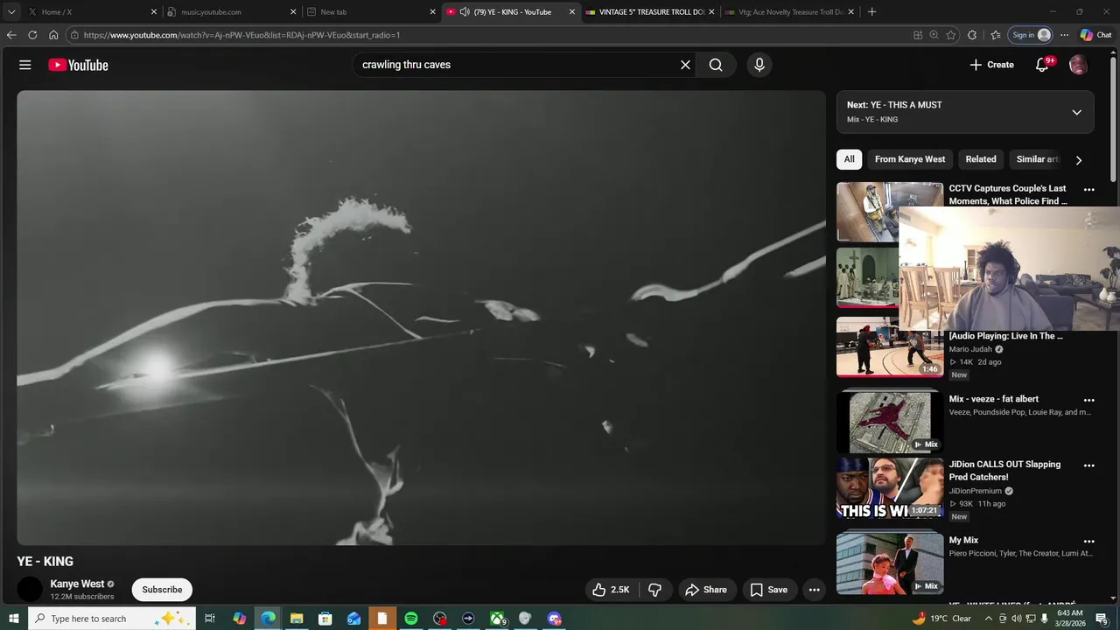This screenshot has width=1120, height=630.
Task: Open the My Mix thumbnail
Action: 890,564
